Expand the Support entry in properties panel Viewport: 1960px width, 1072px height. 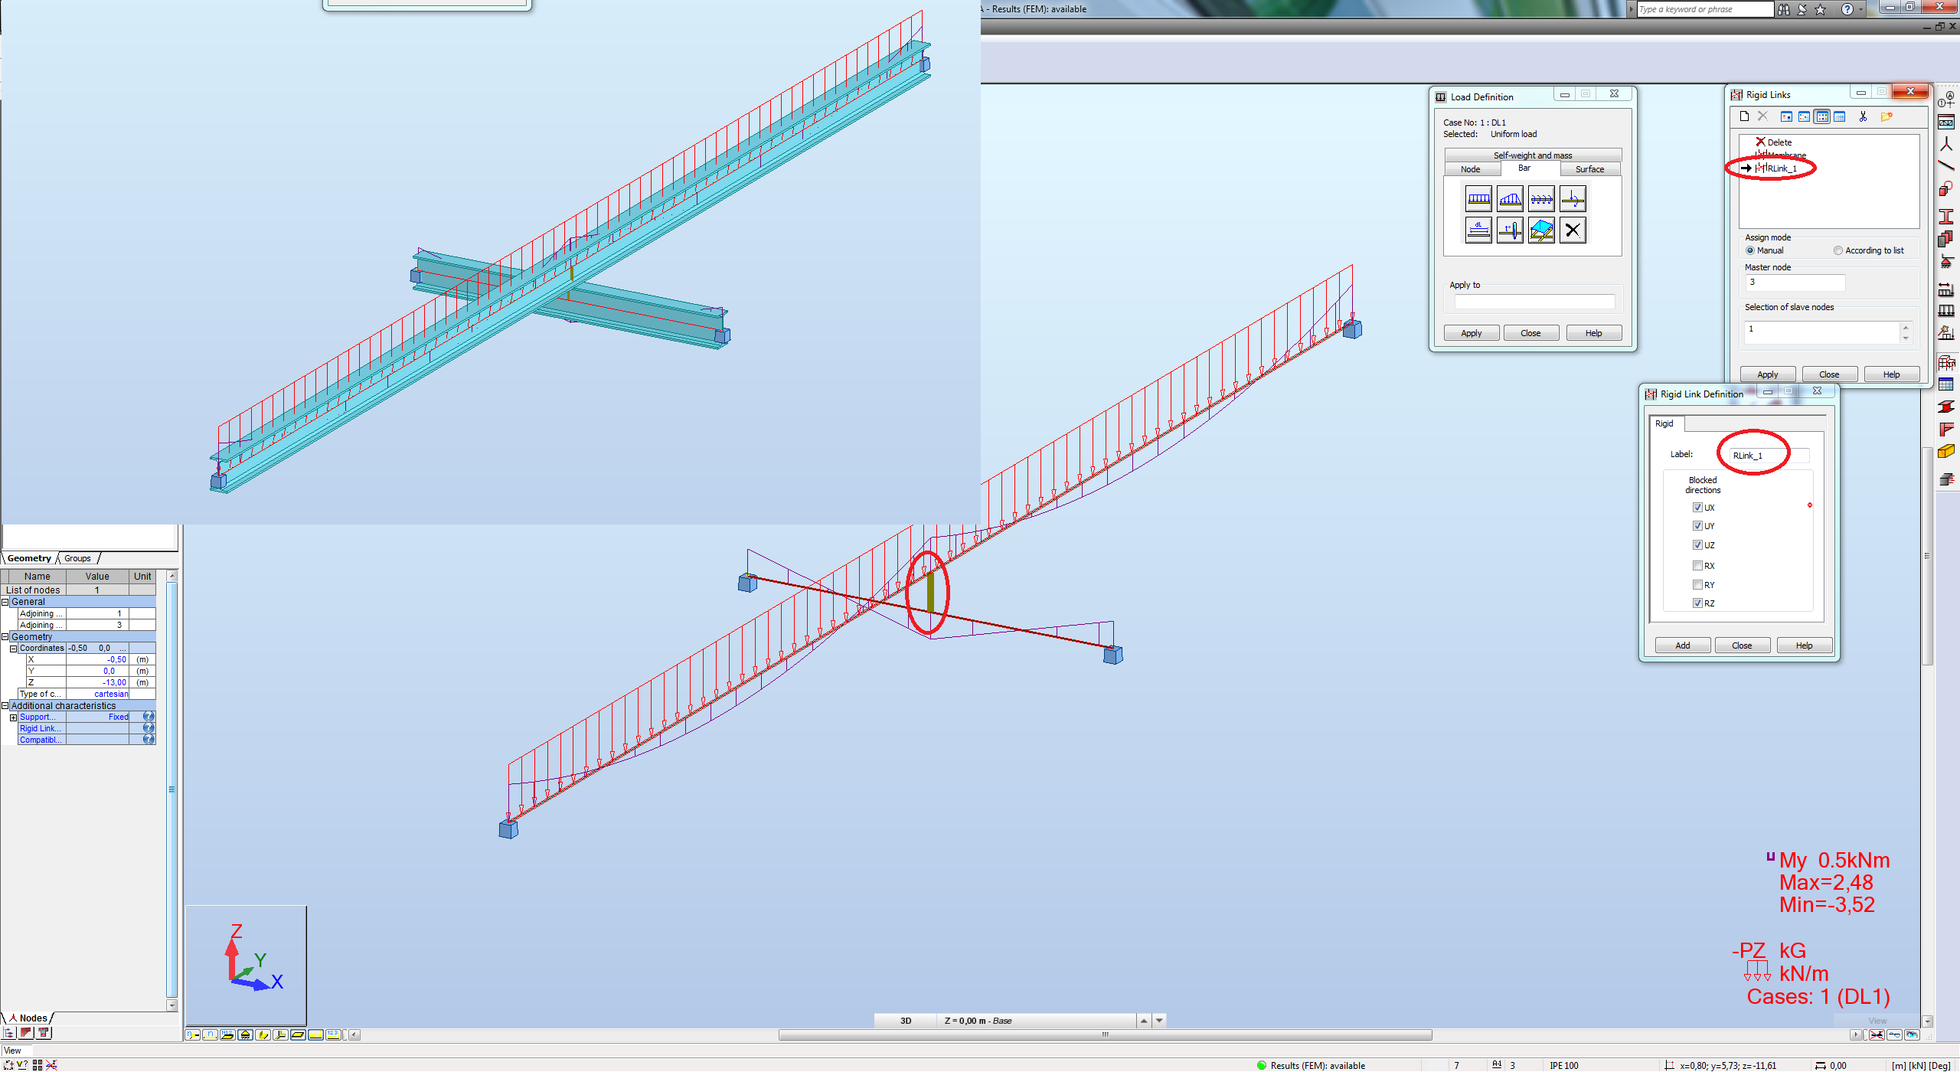tap(12, 717)
